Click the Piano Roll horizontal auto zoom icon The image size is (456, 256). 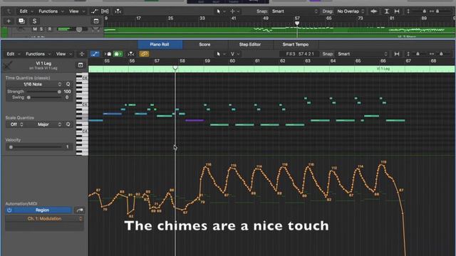pyautogui.click(x=397, y=54)
